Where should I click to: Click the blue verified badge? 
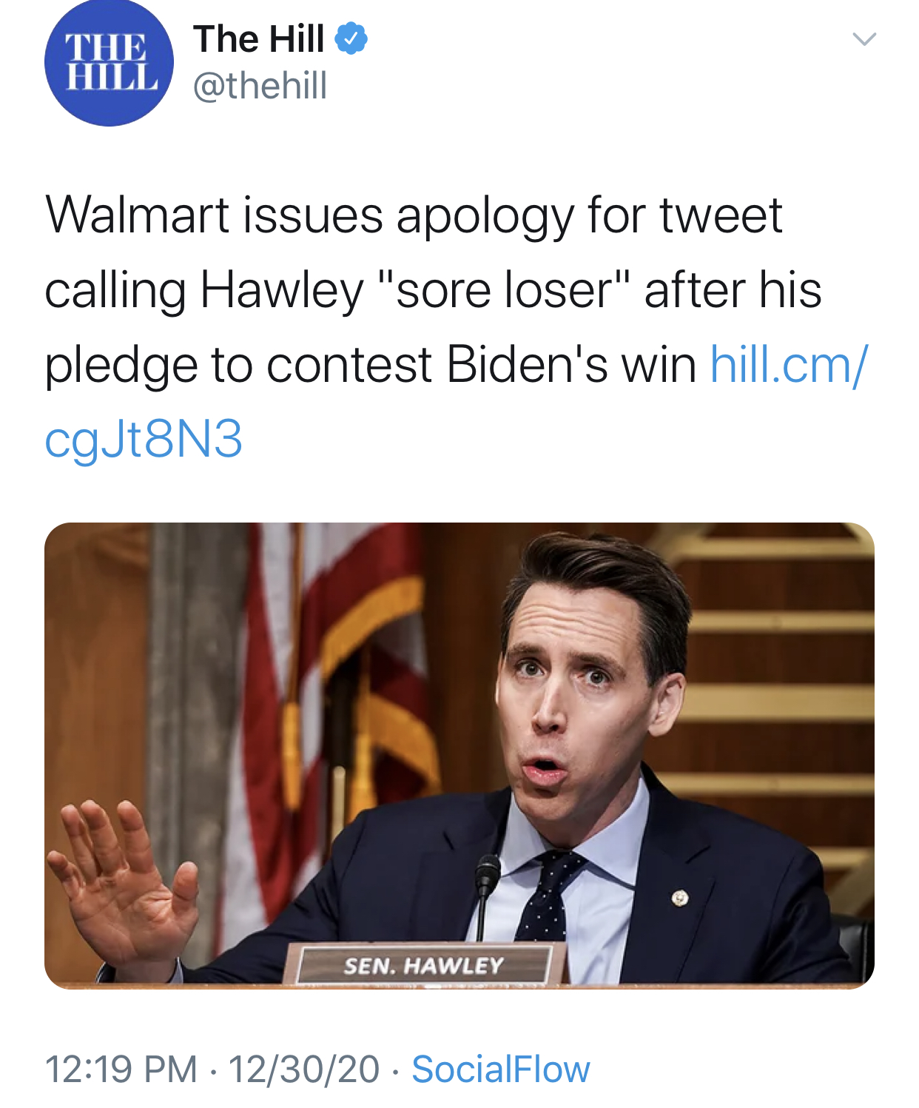[x=351, y=38]
